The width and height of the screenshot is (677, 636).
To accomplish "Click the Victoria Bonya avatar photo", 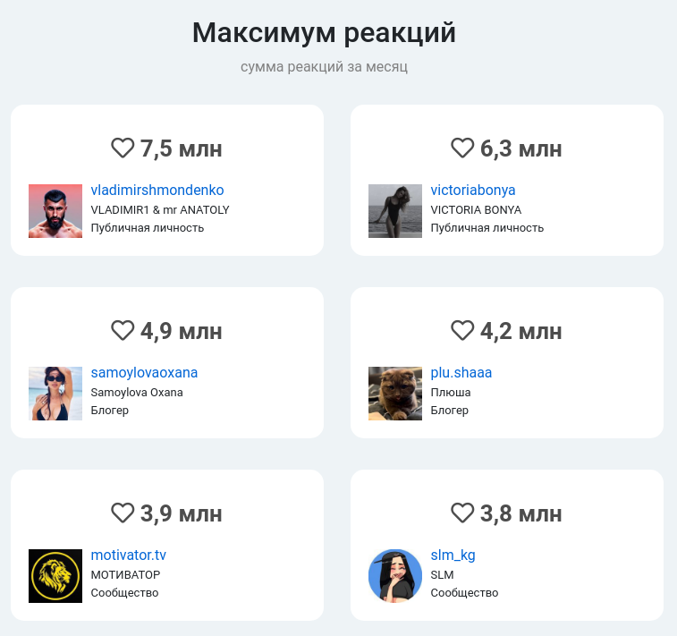I will [395, 211].
